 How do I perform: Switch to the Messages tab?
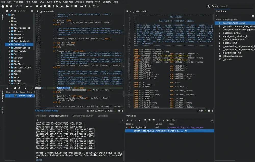[41, 116]
